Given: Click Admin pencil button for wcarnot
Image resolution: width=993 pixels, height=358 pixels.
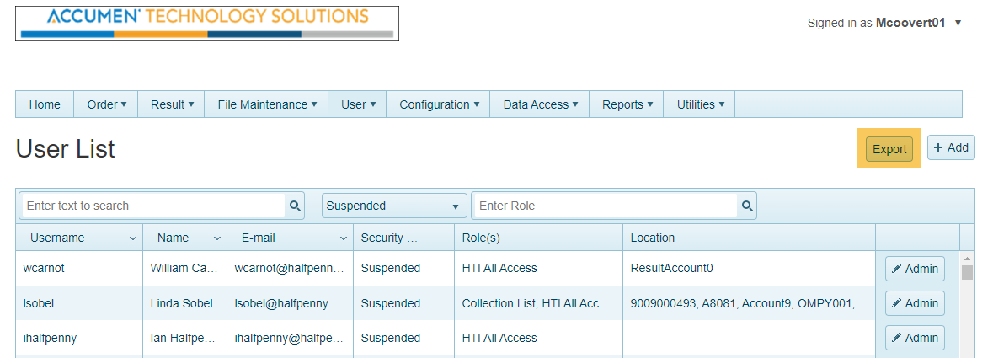Looking at the screenshot, I should 915,269.
